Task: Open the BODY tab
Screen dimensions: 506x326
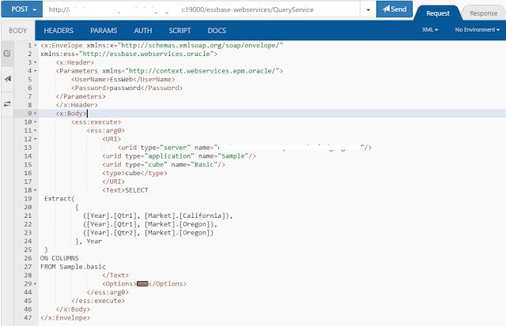Action: pos(17,31)
